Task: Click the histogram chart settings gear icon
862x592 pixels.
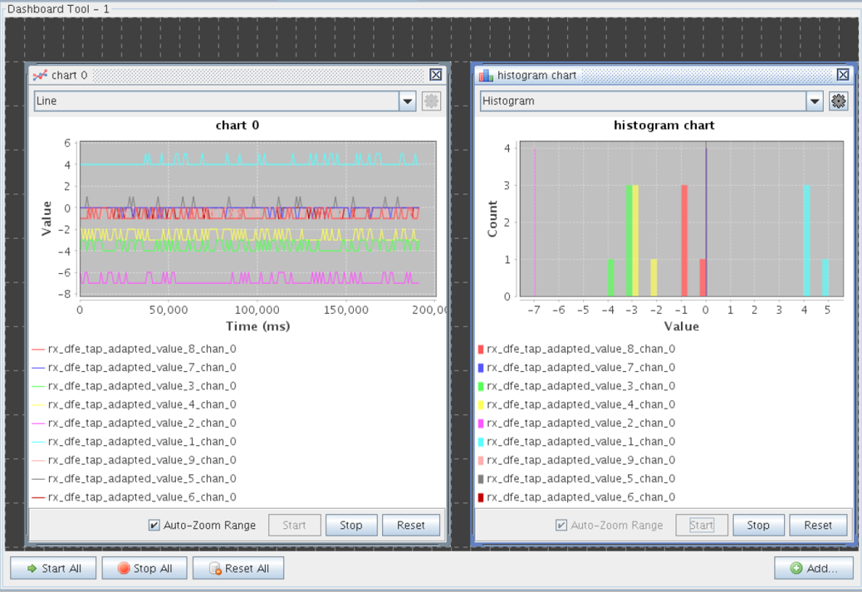Action: (x=838, y=101)
